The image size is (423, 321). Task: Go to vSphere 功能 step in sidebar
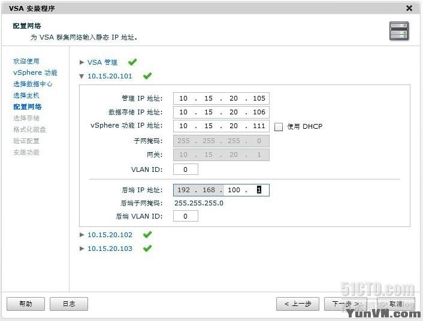pos(35,72)
